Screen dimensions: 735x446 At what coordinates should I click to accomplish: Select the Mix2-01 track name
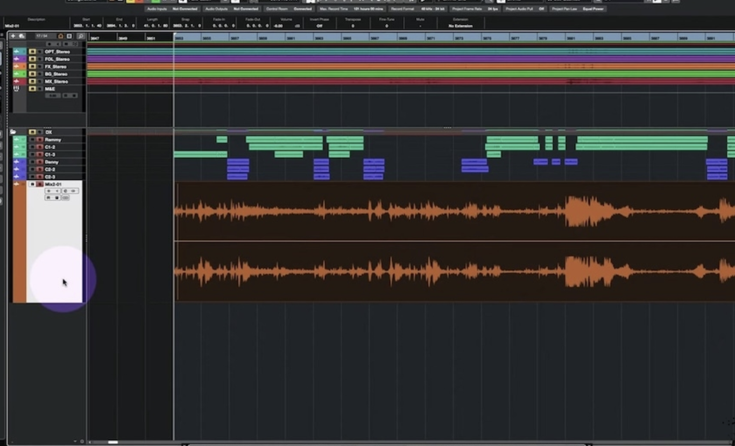[54, 184]
